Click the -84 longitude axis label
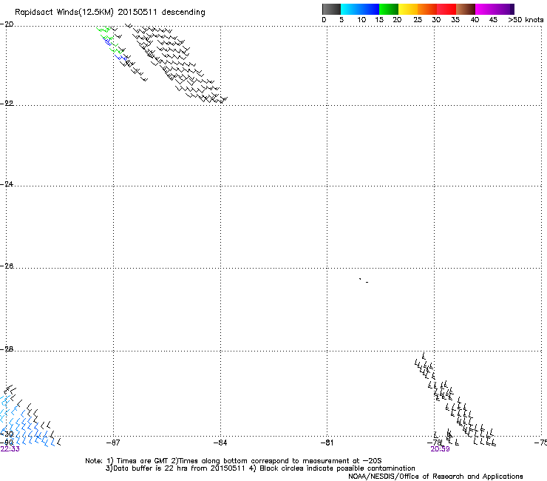The width and height of the screenshot is (547, 481). [x=220, y=443]
